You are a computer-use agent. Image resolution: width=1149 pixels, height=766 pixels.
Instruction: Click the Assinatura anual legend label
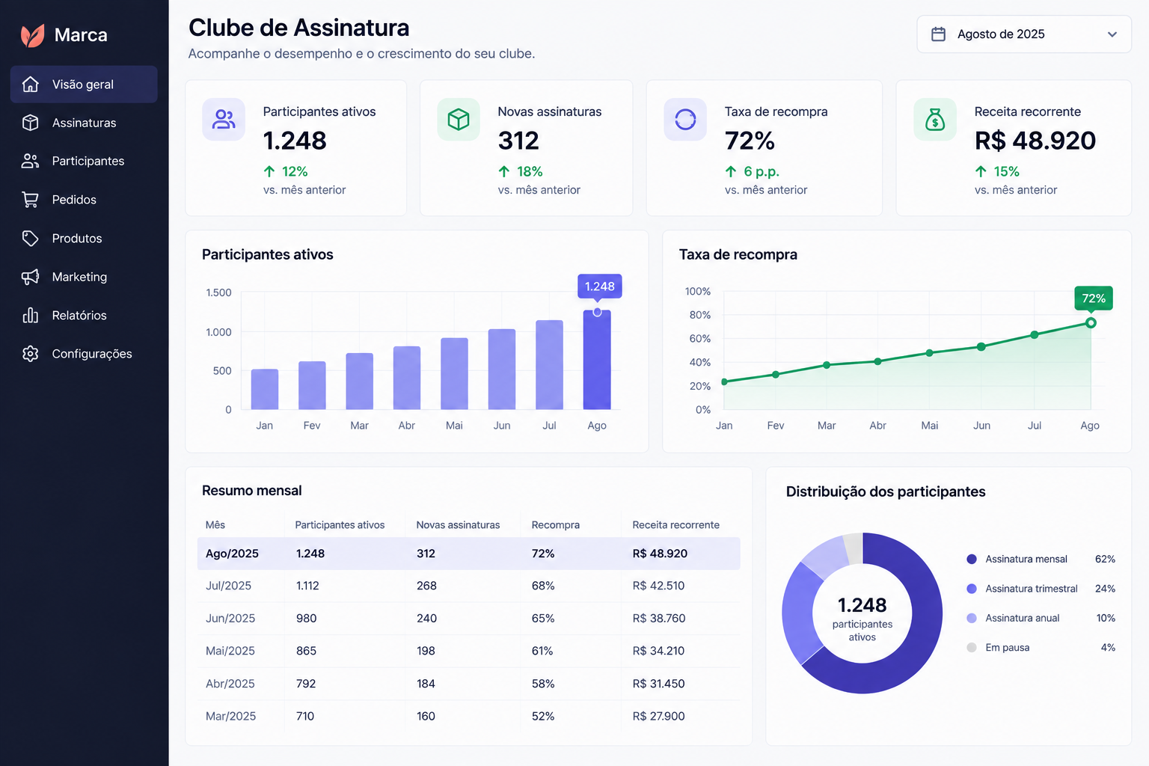point(1023,618)
